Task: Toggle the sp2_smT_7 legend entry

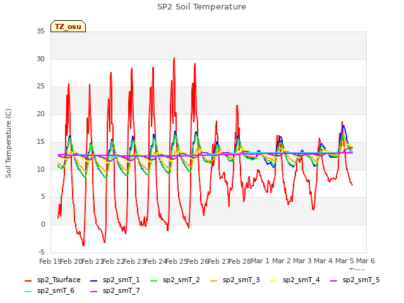Action: point(115,291)
